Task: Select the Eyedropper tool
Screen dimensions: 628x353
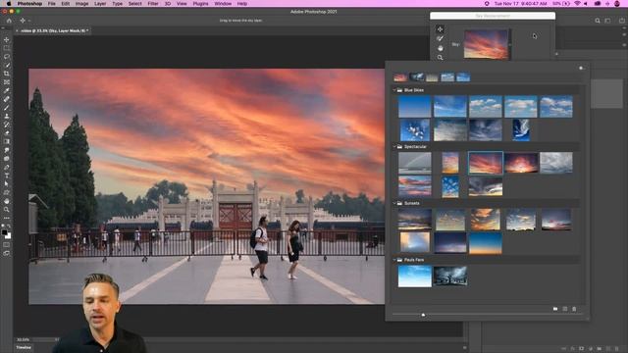Action: 7,90
